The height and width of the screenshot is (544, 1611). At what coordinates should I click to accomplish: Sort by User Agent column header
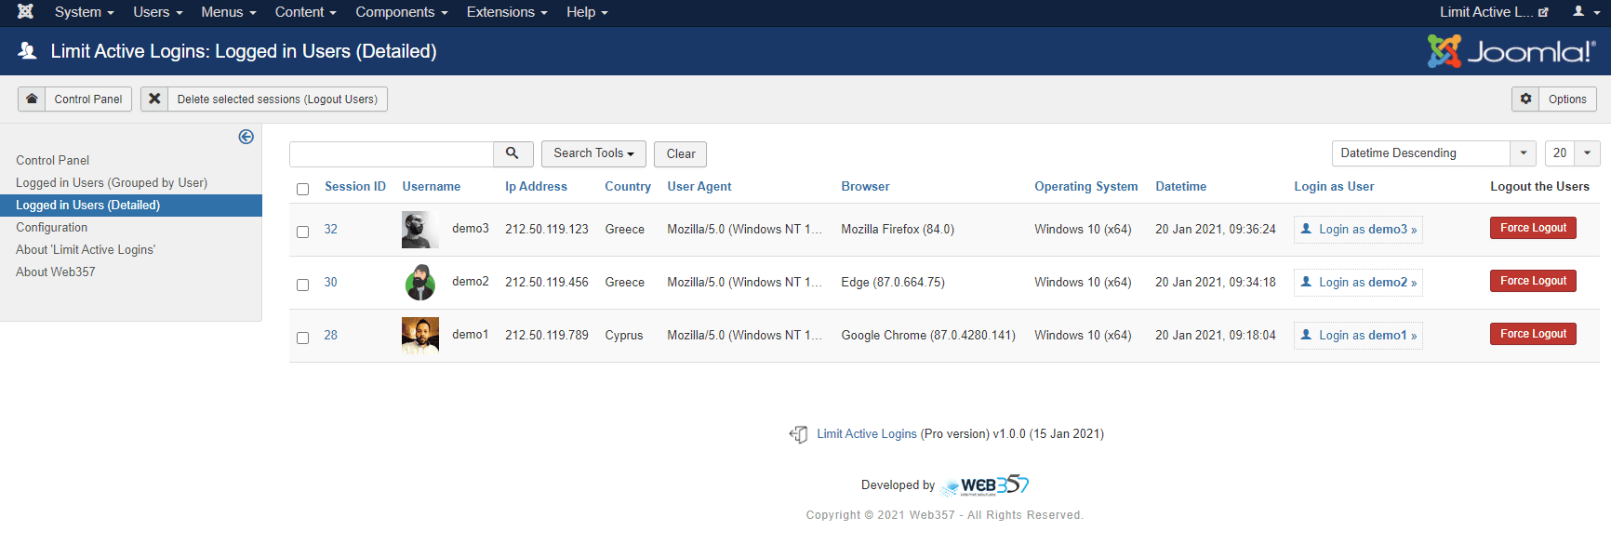pos(699,186)
